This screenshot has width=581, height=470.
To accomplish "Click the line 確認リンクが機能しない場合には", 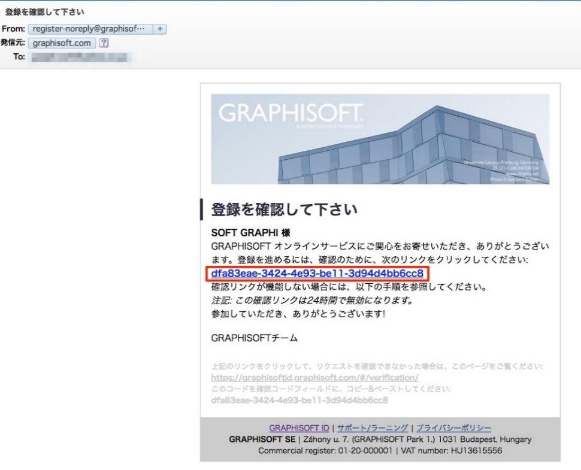I will (x=349, y=287).
